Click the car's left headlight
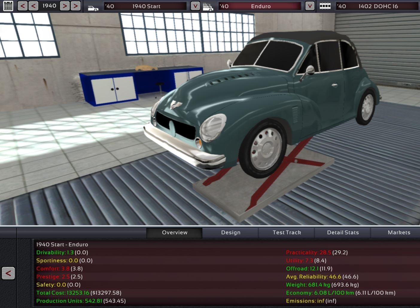The height and width of the screenshot is (308, 420). click(213, 128)
